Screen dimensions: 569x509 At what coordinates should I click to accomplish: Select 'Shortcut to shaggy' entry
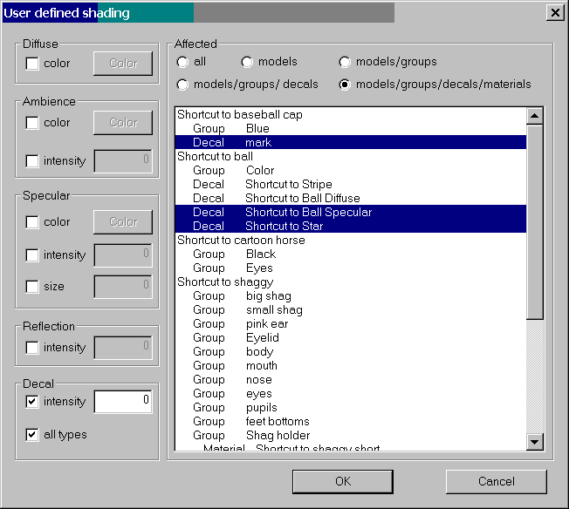tap(351, 282)
